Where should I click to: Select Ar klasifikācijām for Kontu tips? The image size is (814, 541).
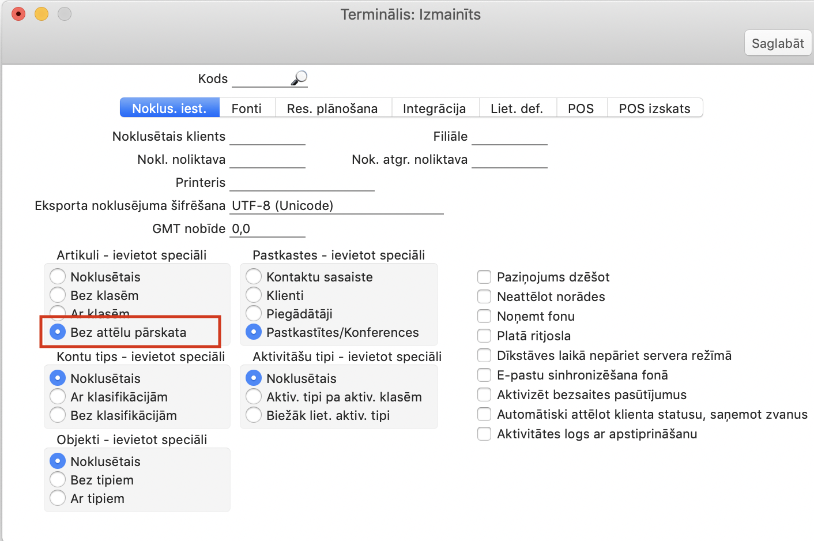[x=58, y=397]
